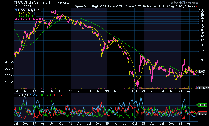Click the CLVS ticker symbol in the header

[x=18, y=3]
